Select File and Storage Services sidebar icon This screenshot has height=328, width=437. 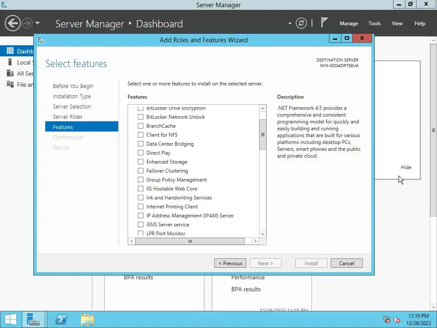click(x=10, y=84)
